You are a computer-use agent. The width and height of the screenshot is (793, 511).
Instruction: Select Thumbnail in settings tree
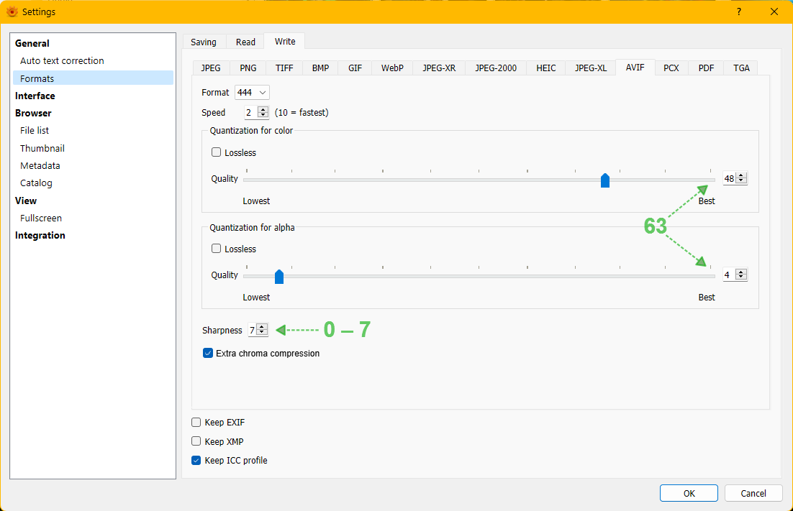pyautogui.click(x=42, y=148)
